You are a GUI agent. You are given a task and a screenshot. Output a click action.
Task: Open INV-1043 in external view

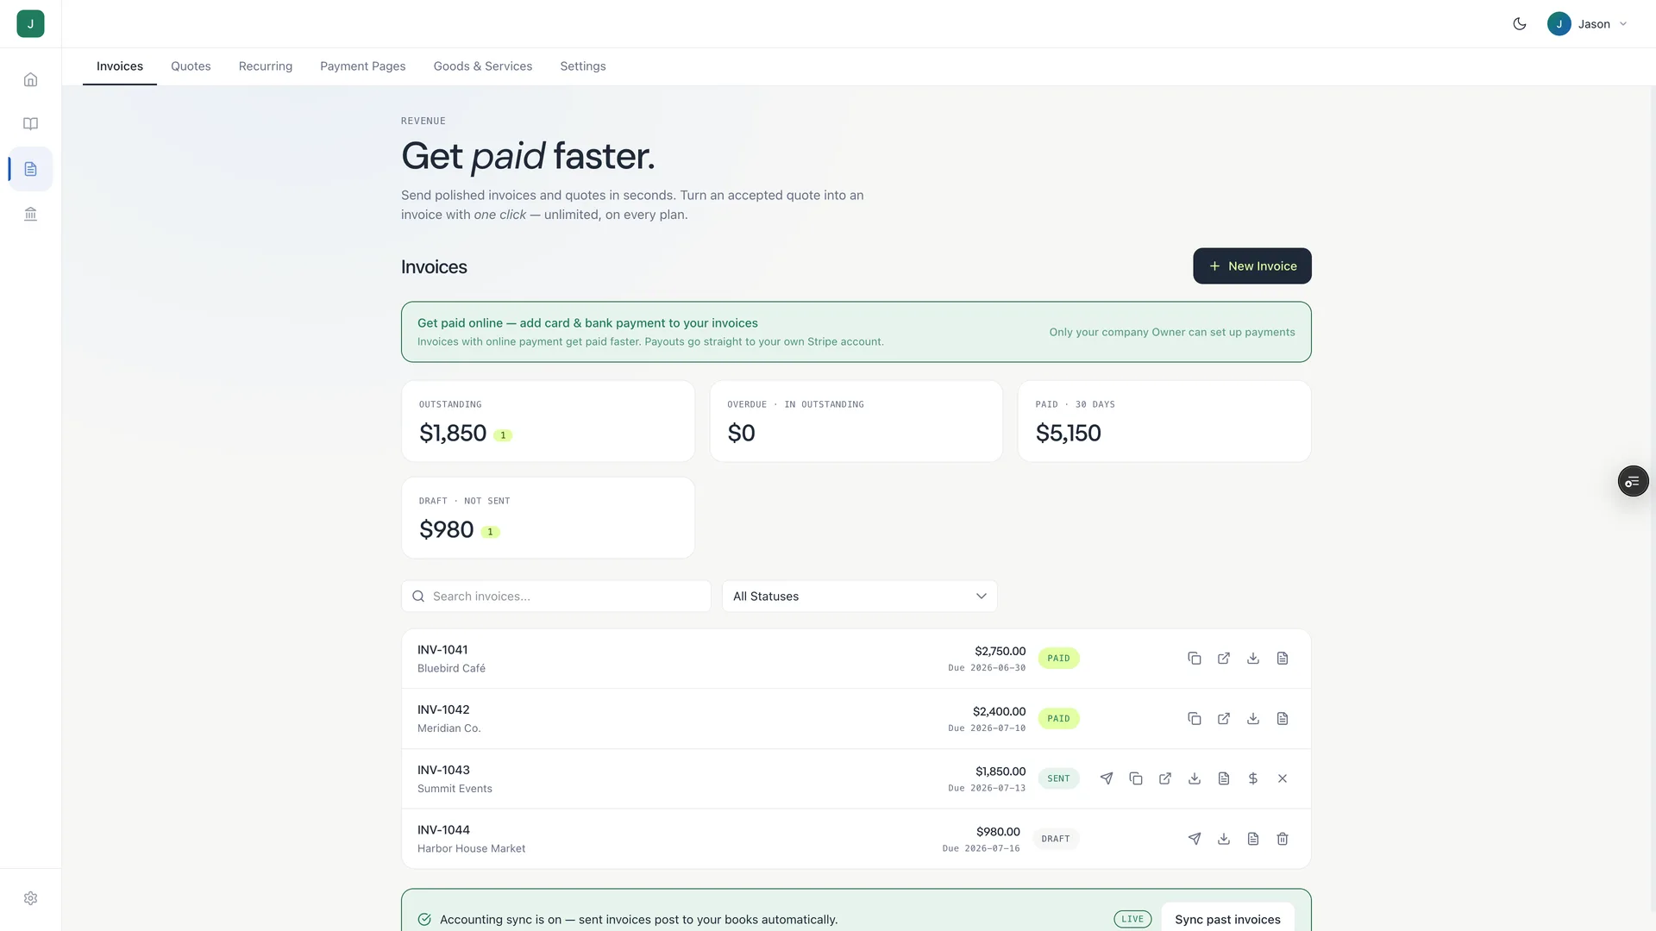[x=1165, y=778]
